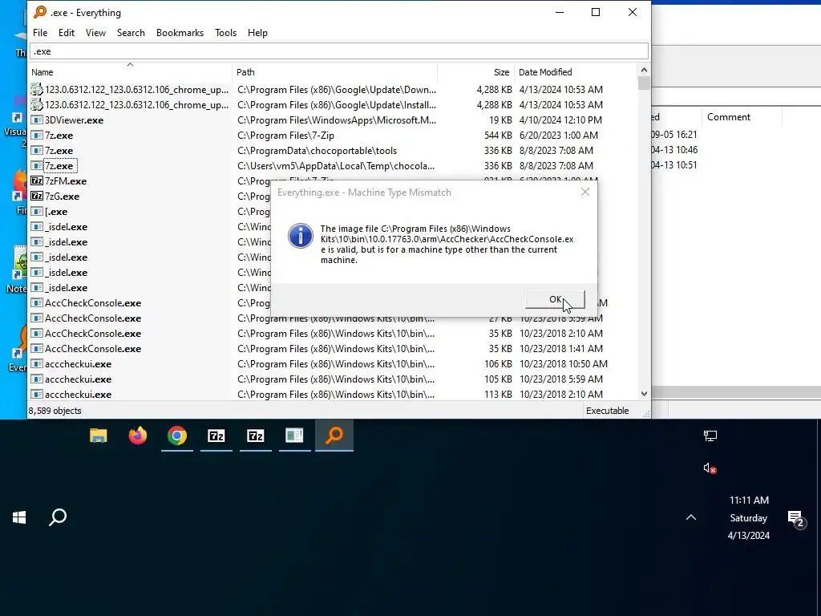Screen dimensions: 821x616
Task: Click the 3DViewer.exe file icon
Action: tap(37, 120)
